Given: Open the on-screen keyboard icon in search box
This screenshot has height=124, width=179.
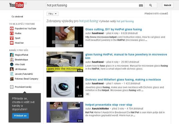Looking at the screenshot, I should point(141,5).
